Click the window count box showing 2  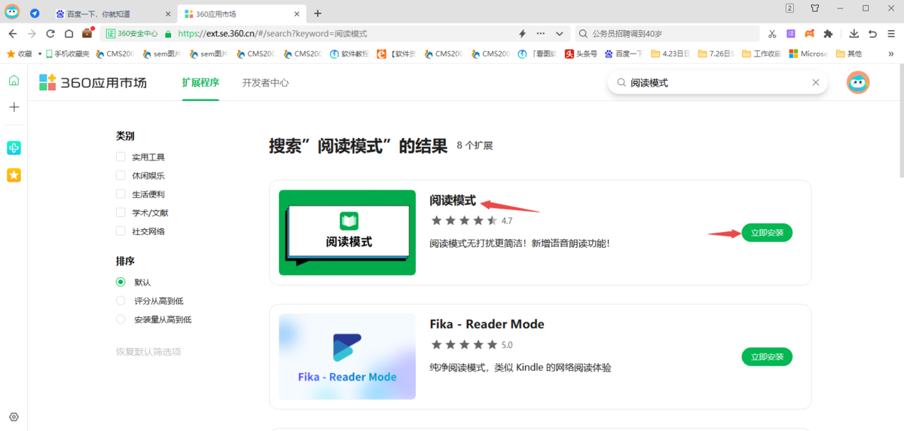tap(789, 8)
